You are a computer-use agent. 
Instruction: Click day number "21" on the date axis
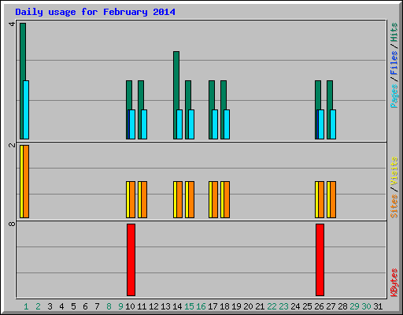pyautogui.click(x=260, y=306)
